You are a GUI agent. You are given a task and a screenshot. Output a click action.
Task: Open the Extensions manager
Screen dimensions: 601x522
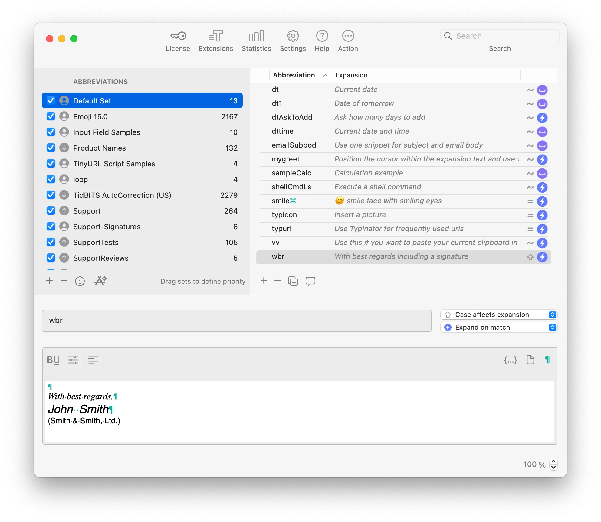click(x=216, y=40)
